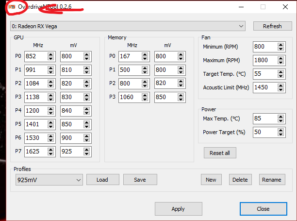Decrease GPU P4 MHz with down arrow

50,113
